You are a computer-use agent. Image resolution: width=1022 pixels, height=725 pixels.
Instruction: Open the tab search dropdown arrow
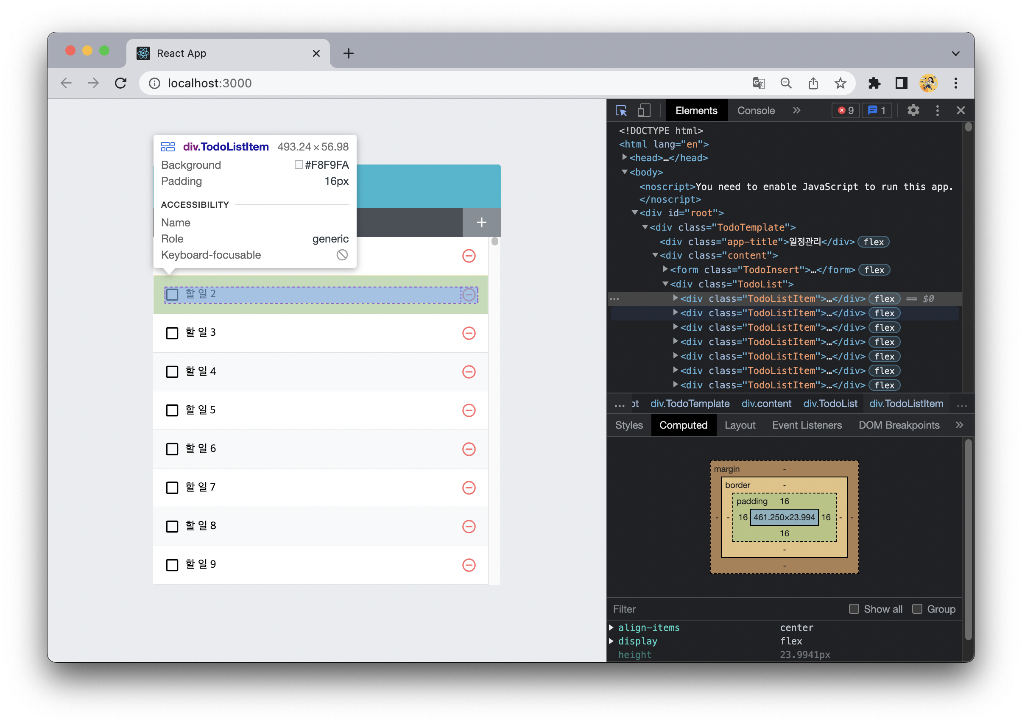point(955,53)
